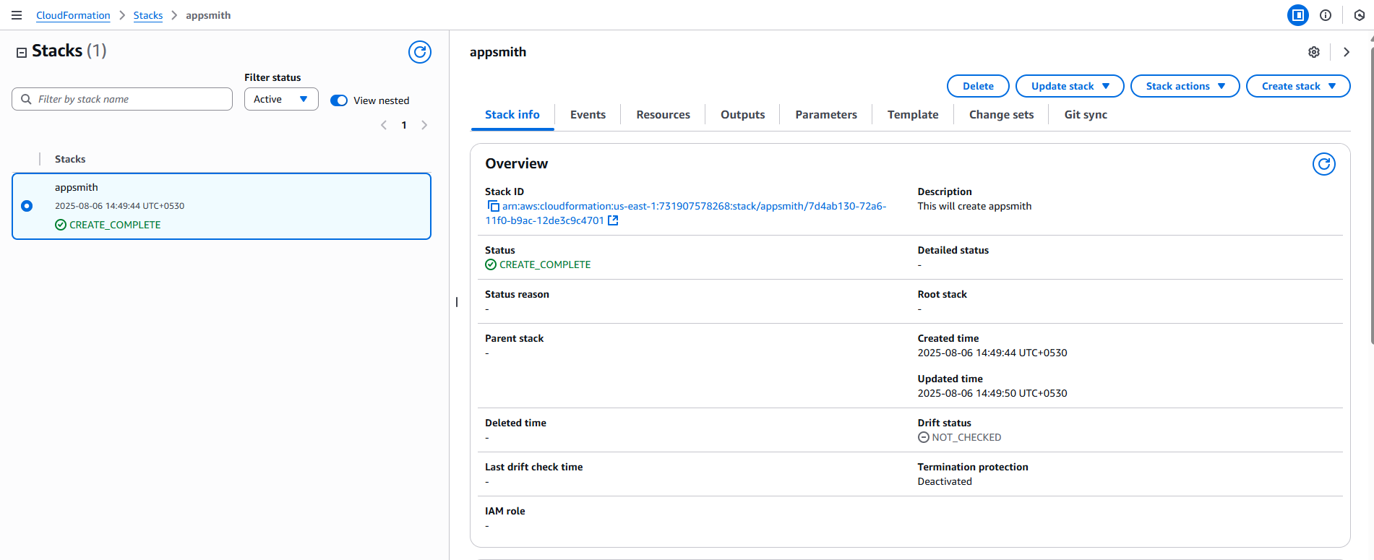Go to next page of stacks
1374x560 pixels.
tap(424, 125)
